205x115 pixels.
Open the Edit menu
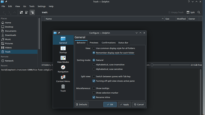pos(10,6)
